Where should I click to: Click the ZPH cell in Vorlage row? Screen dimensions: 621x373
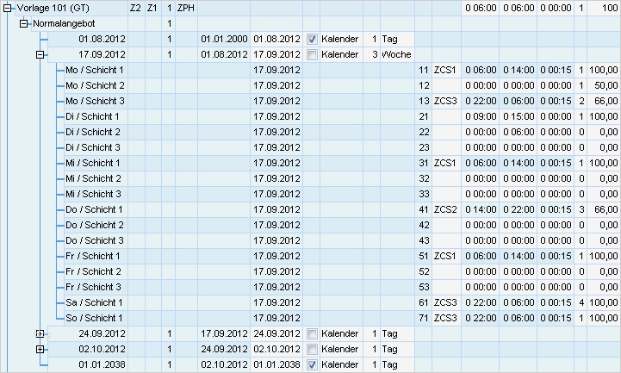[x=186, y=8]
